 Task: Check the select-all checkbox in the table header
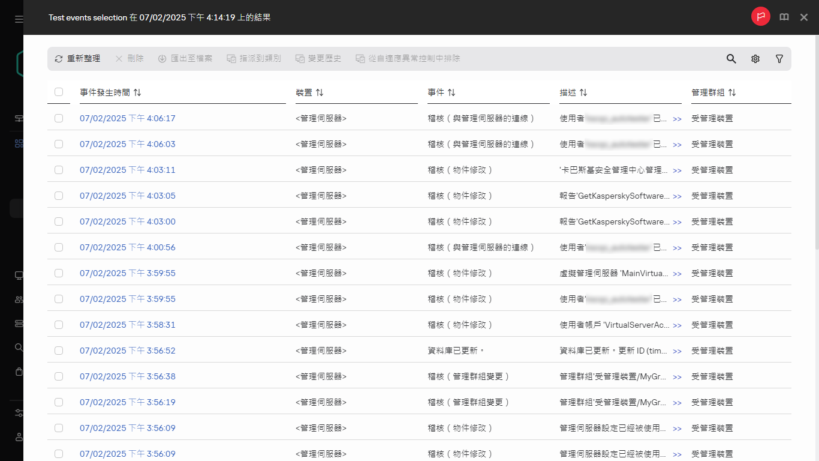[x=58, y=92]
